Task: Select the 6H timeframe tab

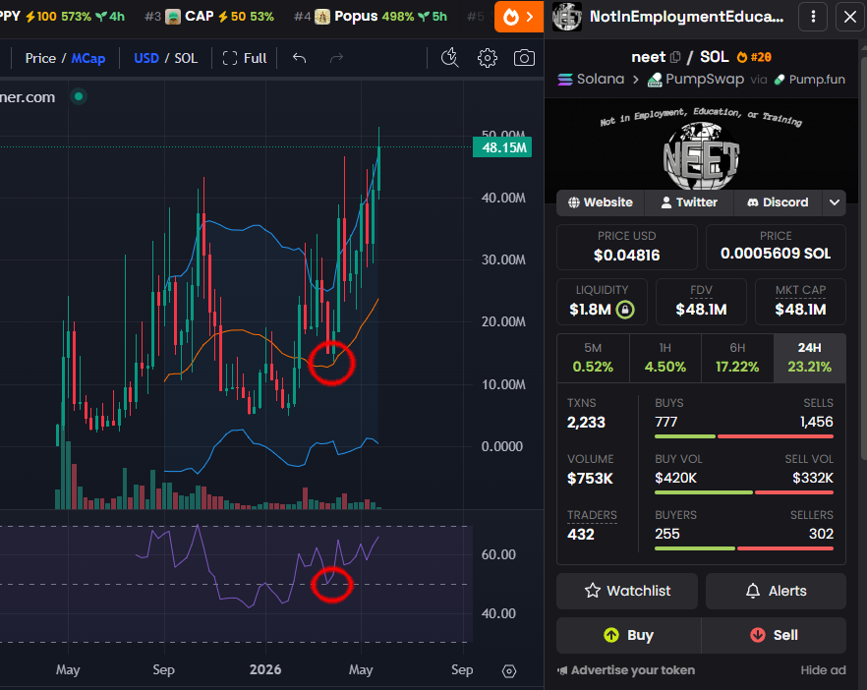Action: tap(737, 358)
